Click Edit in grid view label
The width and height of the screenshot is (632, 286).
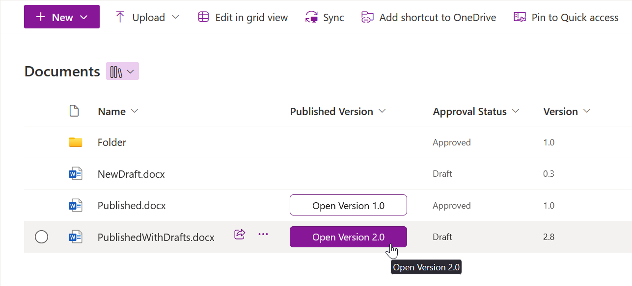coord(251,18)
